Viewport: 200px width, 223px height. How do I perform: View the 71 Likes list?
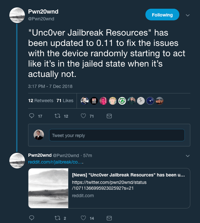pos(65,101)
